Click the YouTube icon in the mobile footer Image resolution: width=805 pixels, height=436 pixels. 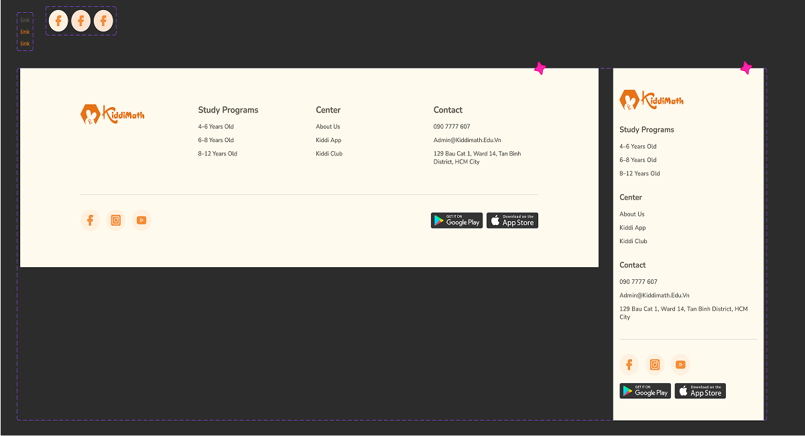680,364
